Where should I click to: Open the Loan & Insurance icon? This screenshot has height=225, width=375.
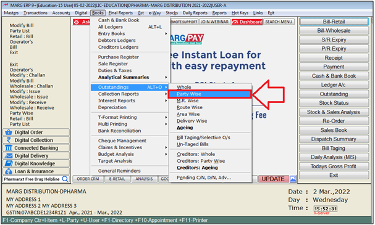9,171
